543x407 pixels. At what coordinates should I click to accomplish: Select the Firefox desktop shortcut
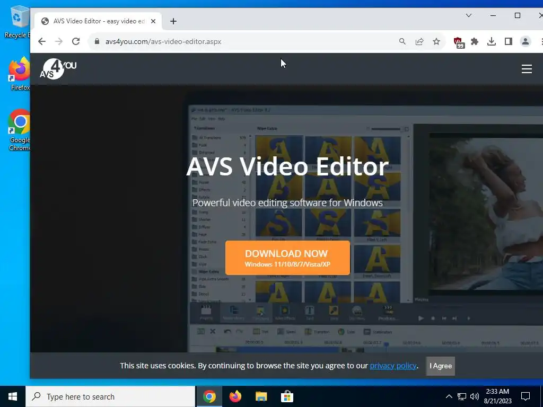coord(19,74)
